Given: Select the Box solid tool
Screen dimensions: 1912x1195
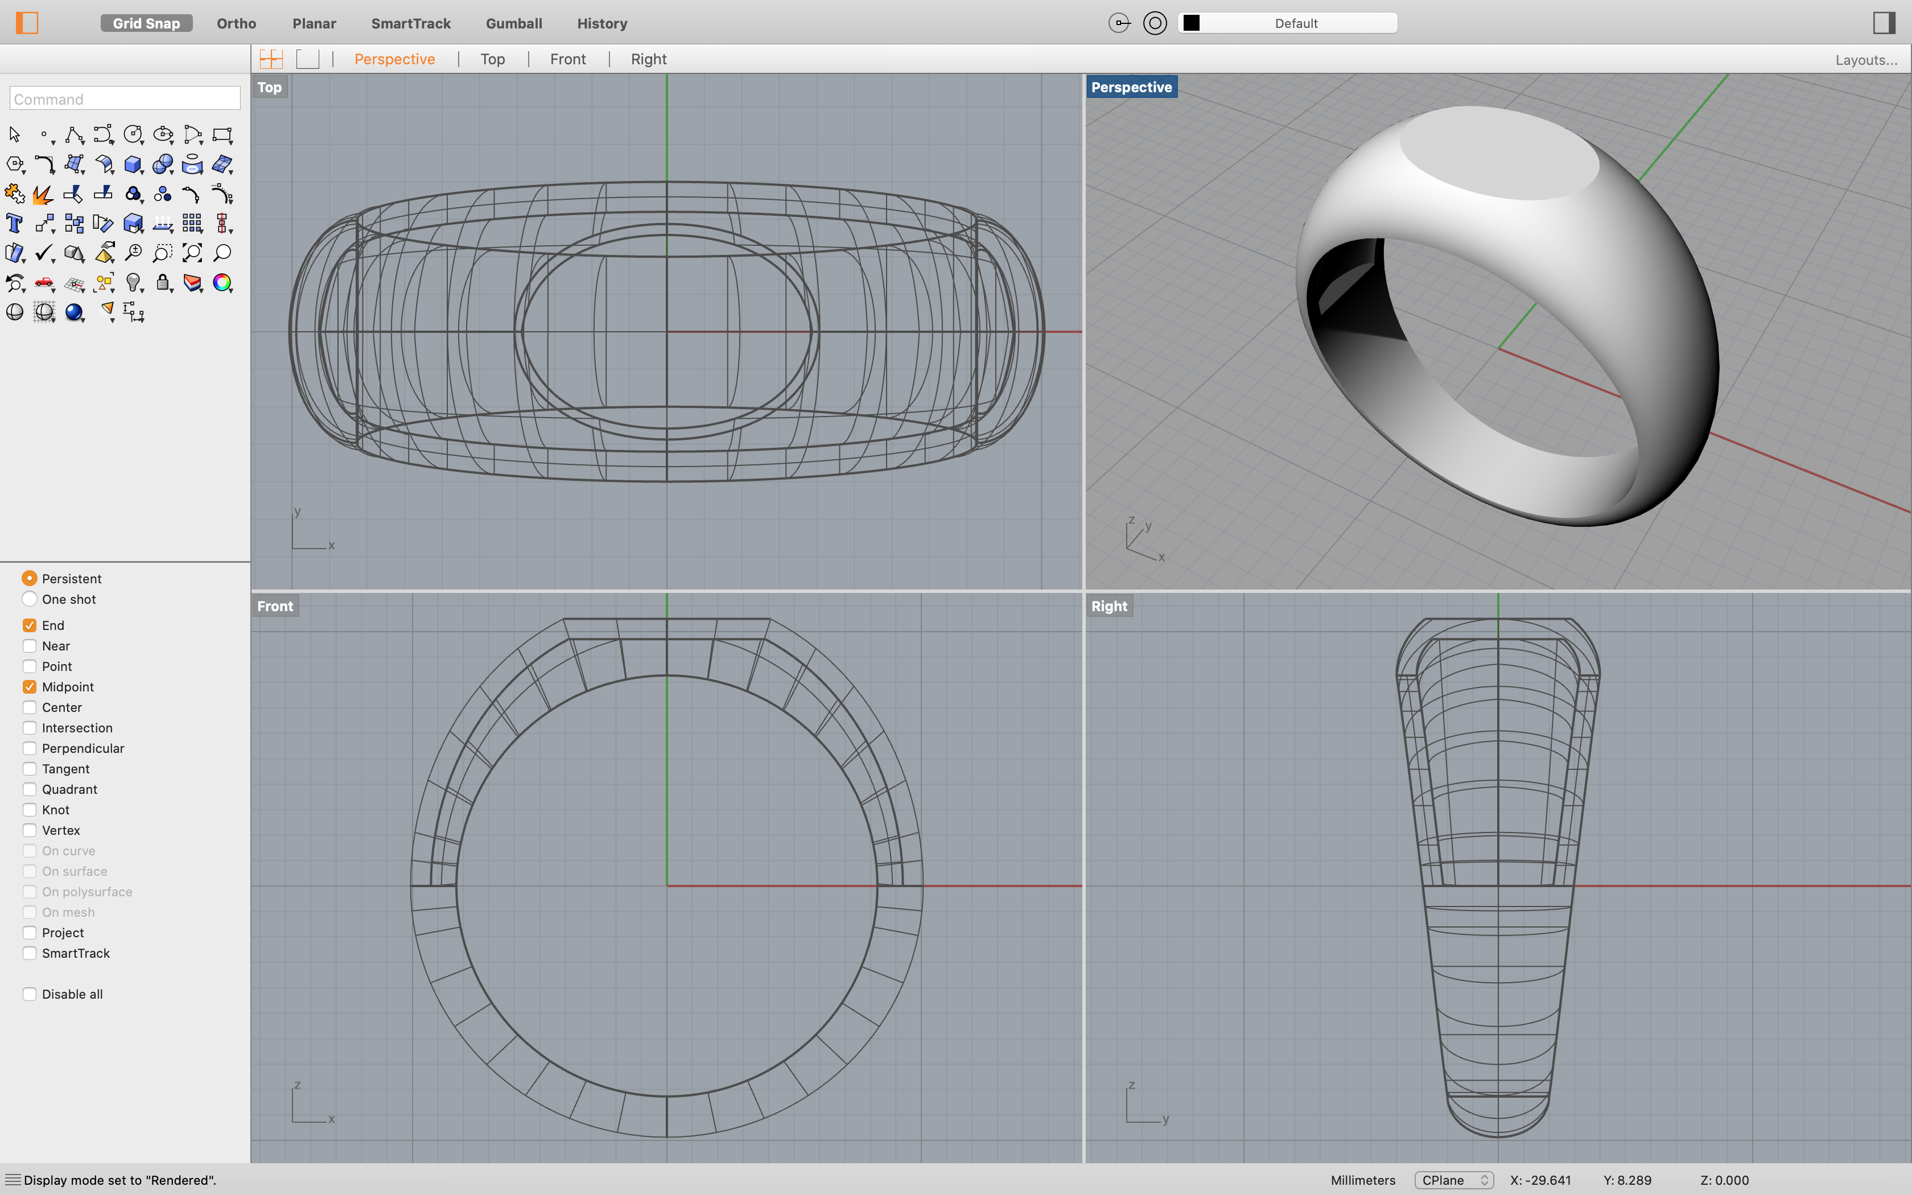Looking at the screenshot, I should coord(133,164).
